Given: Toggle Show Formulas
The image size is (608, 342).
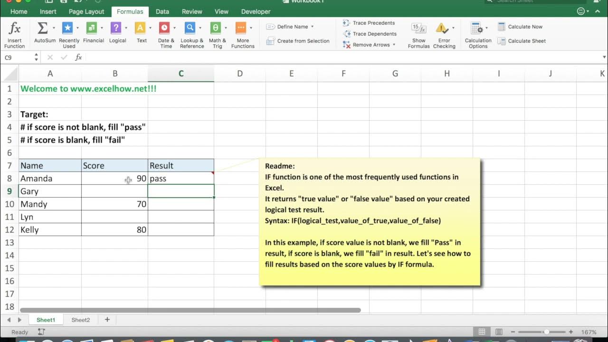Looking at the screenshot, I should coord(418,36).
